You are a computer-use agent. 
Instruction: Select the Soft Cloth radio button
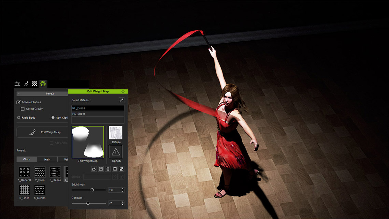tap(53, 118)
